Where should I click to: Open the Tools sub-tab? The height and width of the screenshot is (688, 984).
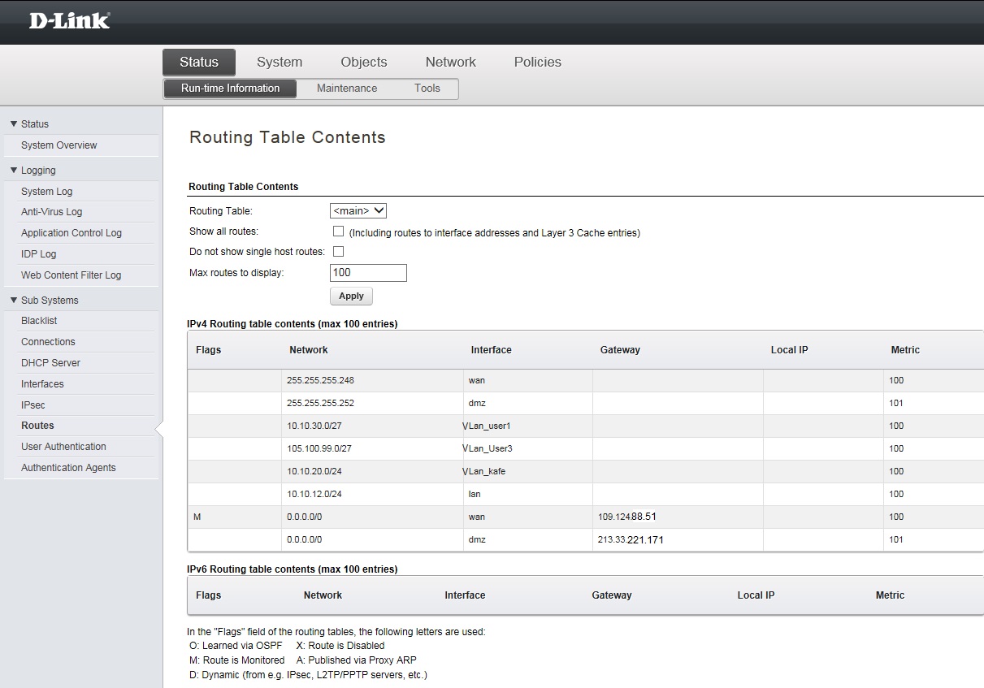(427, 89)
